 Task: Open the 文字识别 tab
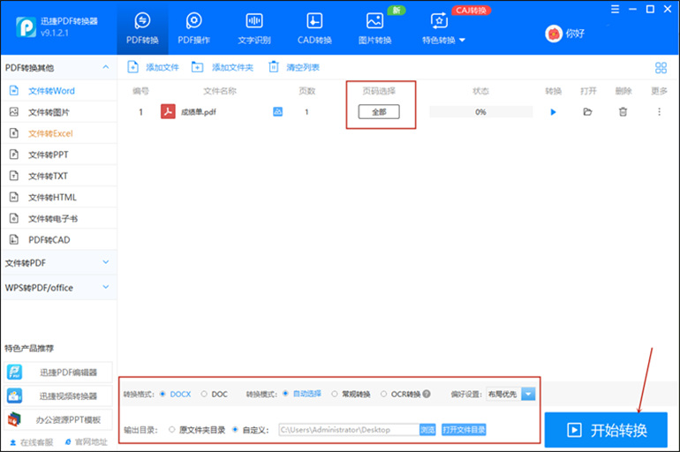pyautogui.click(x=254, y=28)
